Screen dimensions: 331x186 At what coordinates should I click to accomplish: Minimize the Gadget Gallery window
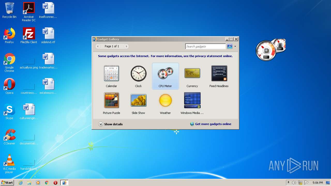coord(227,39)
